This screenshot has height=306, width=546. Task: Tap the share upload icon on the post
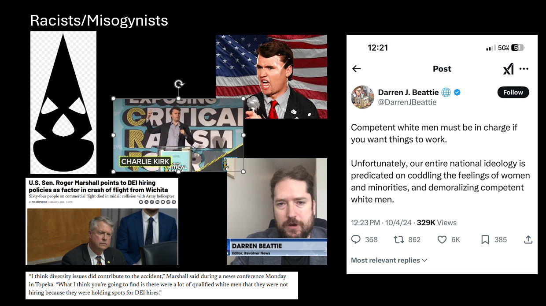click(x=528, y=239)
